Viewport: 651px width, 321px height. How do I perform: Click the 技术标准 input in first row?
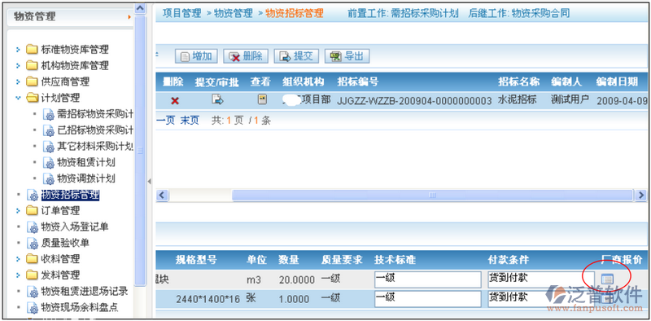(x=427, y=279)
